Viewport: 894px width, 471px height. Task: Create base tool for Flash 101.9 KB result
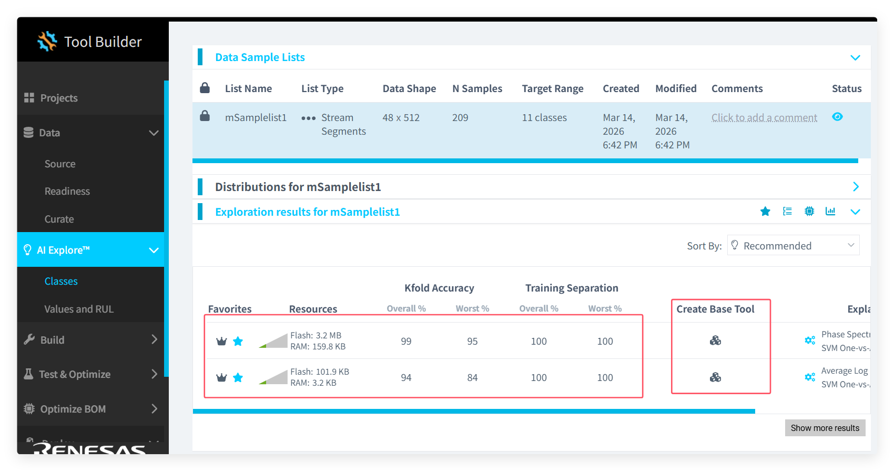click(x=715, y=377)
